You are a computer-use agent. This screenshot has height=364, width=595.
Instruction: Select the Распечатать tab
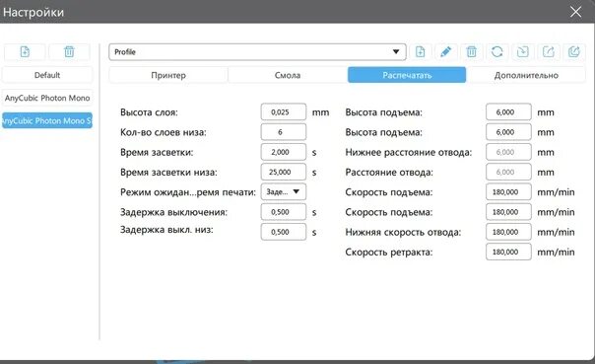pos(407,75)
